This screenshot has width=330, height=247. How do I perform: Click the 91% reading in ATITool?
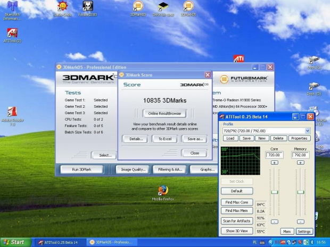point(261,218)
